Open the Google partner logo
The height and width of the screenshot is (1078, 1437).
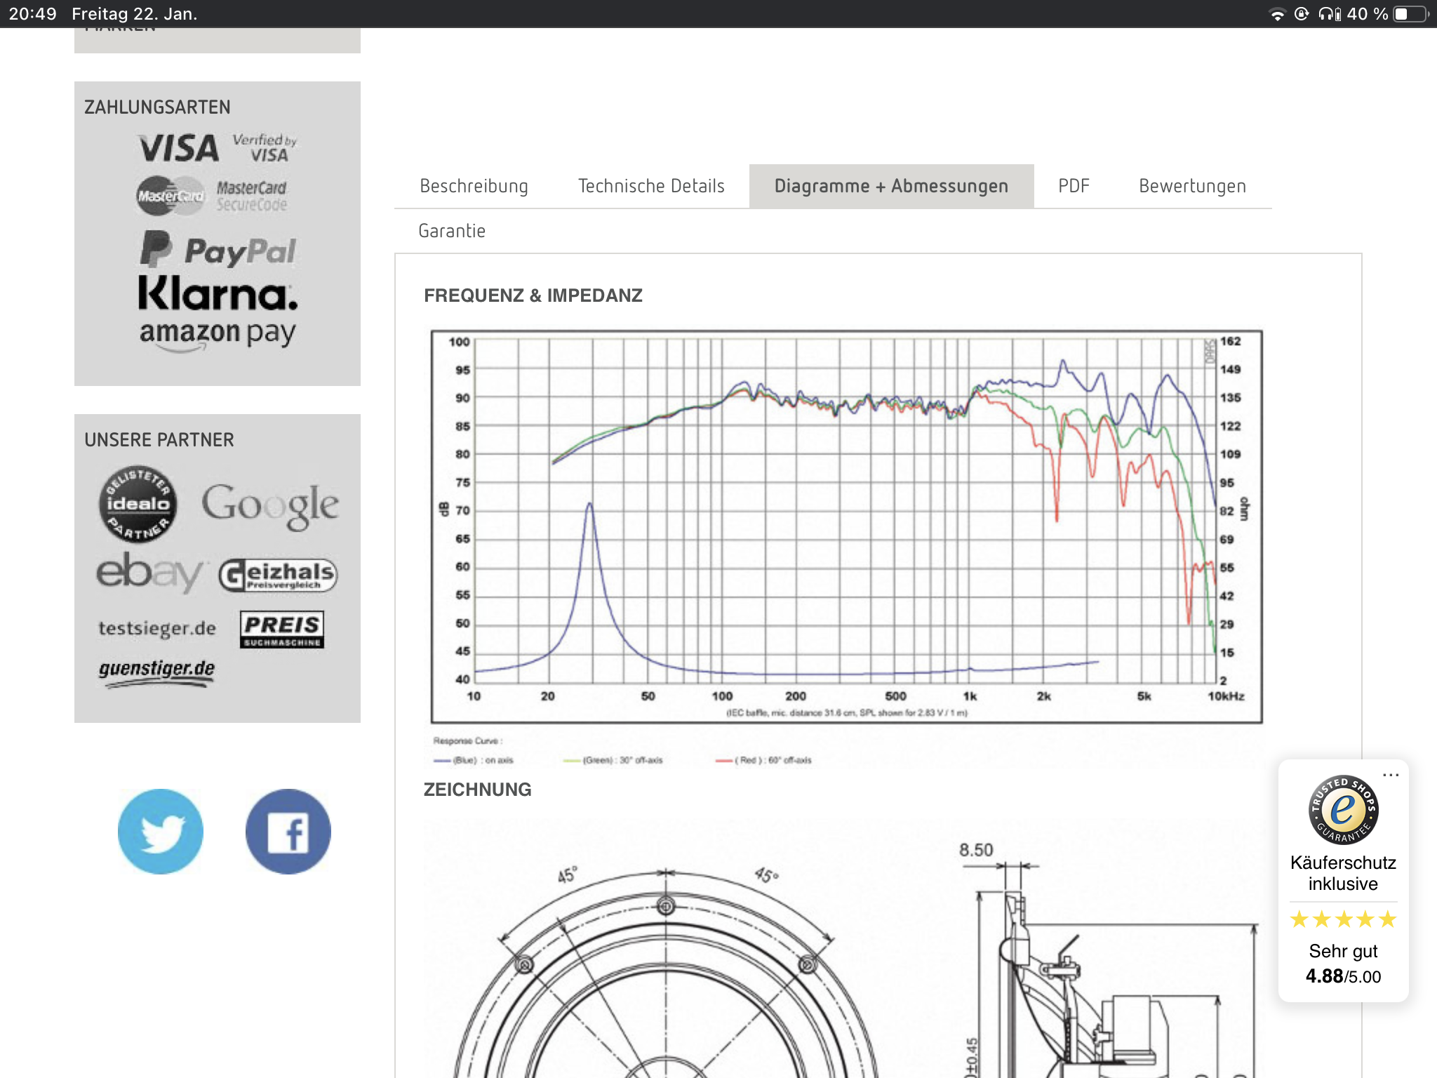pyautogui.click(x=270, y=505)
